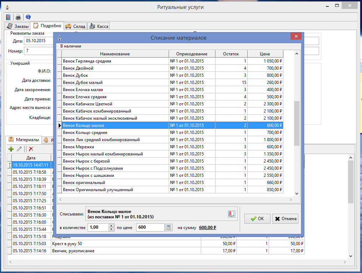
Task: Click the Дата field with 05.10.2015
Action: pyautogui.click(x=39, y=41)
